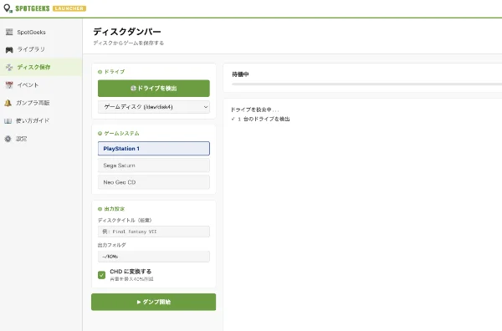
Task: Open the ライブラリ sidebar section
Action: [41, 49]
